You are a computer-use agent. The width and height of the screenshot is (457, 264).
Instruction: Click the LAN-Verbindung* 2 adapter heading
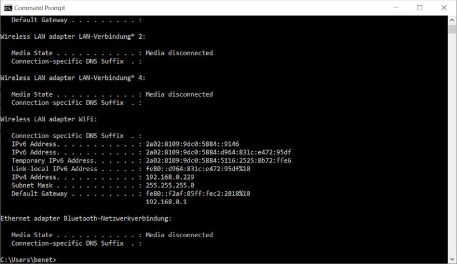(x=73, y=36)
